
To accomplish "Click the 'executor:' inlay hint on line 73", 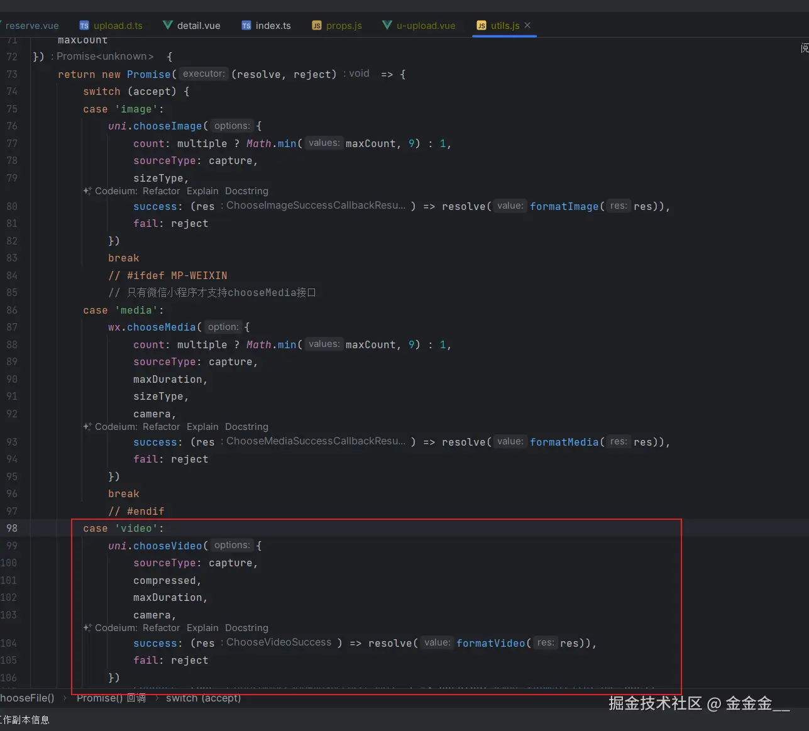I will (x=204, y=74).
